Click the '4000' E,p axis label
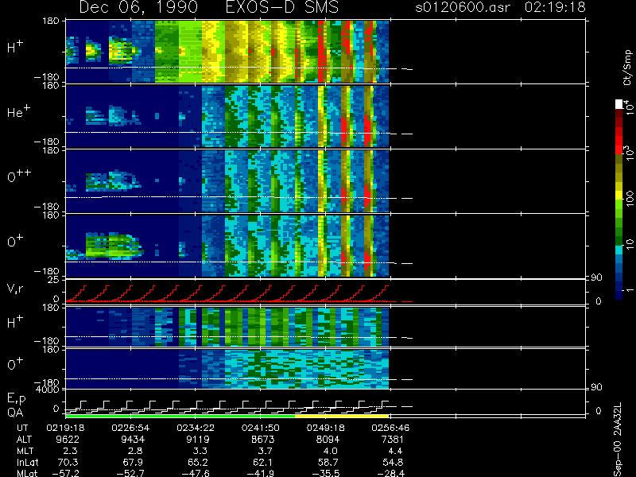Image resolution: width=636 pixels, height=477 pixels. pyautogui.click(x=48, y=390)
